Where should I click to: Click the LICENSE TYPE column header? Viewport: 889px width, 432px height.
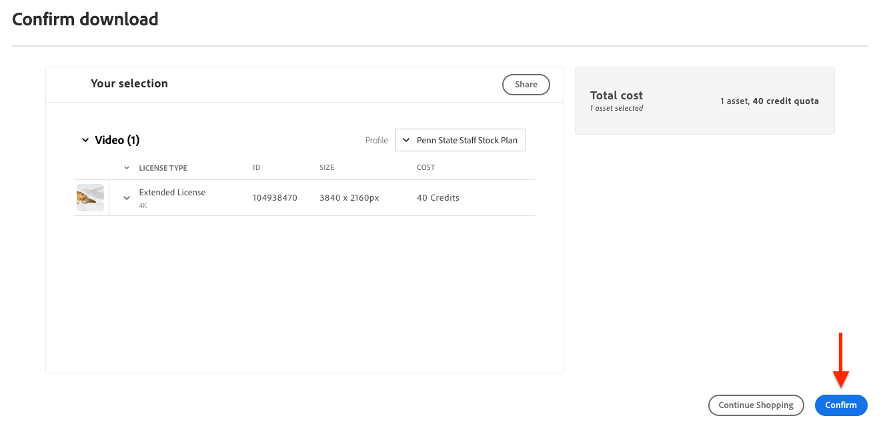163,168
